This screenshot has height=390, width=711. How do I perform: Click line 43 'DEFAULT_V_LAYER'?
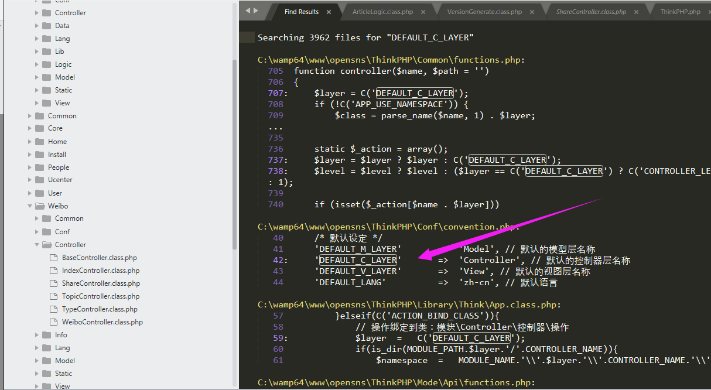(358, 271)
